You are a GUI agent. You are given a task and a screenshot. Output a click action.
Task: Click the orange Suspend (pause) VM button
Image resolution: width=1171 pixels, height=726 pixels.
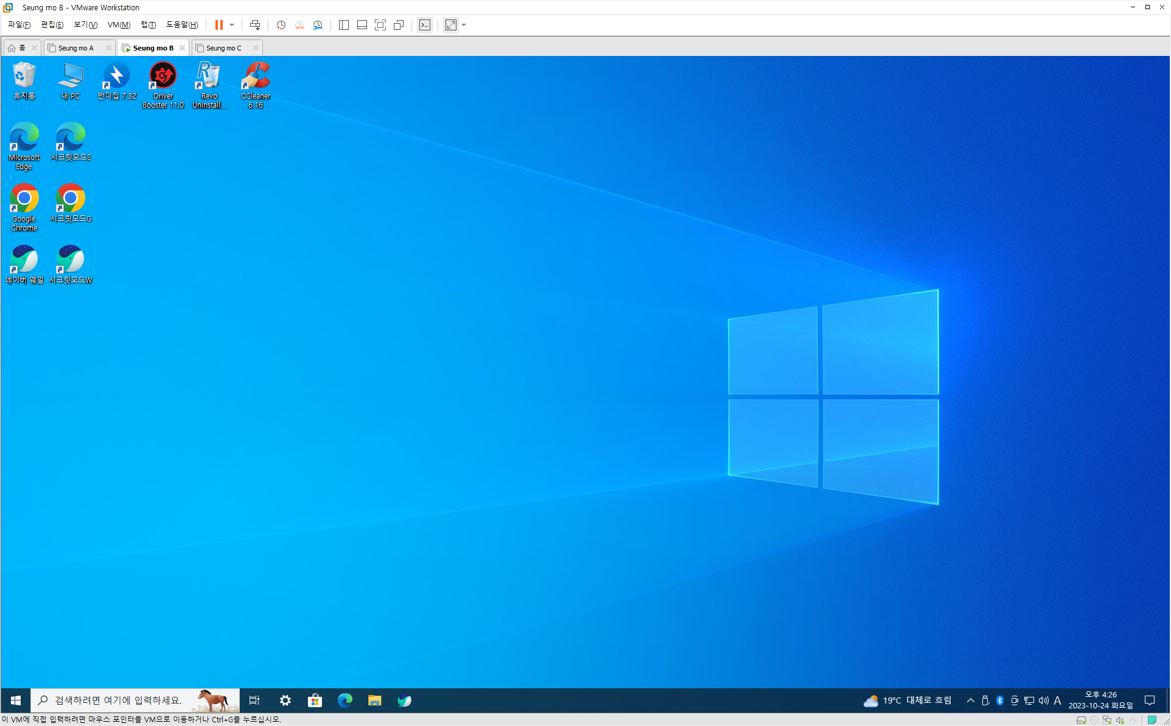[218, 25]
